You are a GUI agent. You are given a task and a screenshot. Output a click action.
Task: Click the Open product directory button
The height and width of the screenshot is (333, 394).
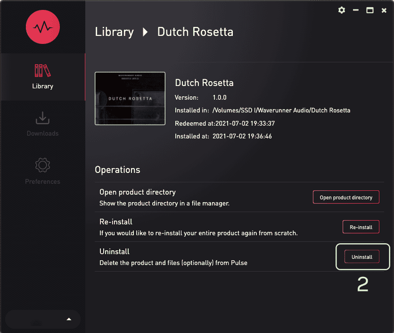pyautogui.click(x=346, y=197)
